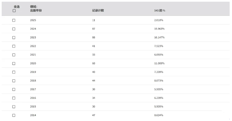The height and width of the screenshot is (121, 232).
Task: Tick the 2022 publication year checkbox
Action: click(x=14, y=46)
